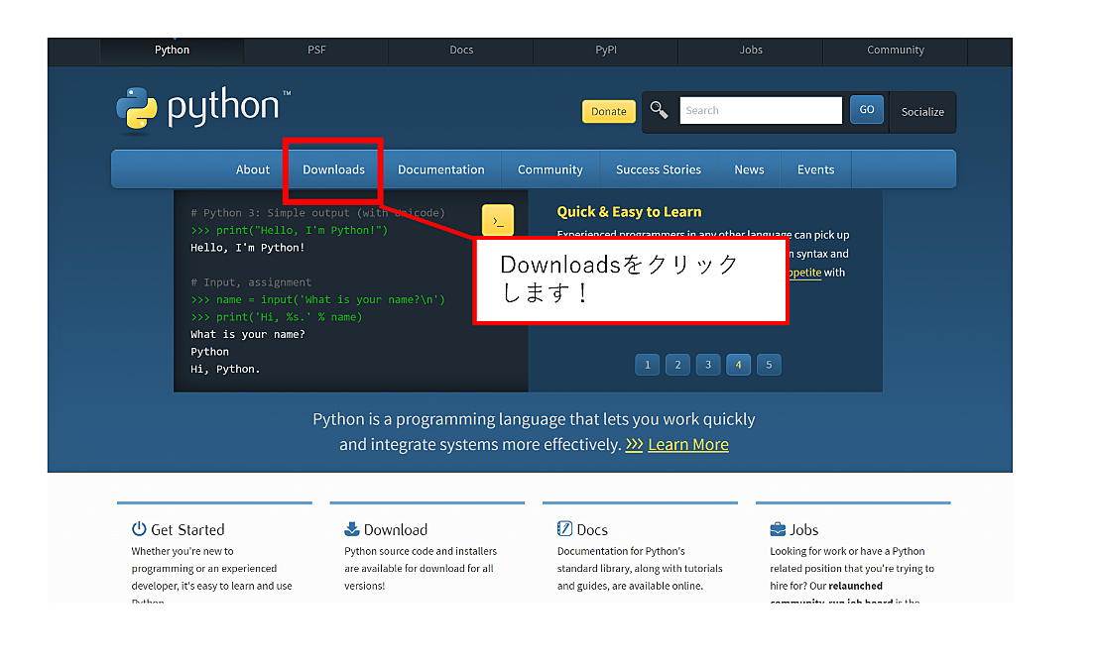Open the Docs tab in top bar
This screenshot has width=1097, height=664.
461,51
